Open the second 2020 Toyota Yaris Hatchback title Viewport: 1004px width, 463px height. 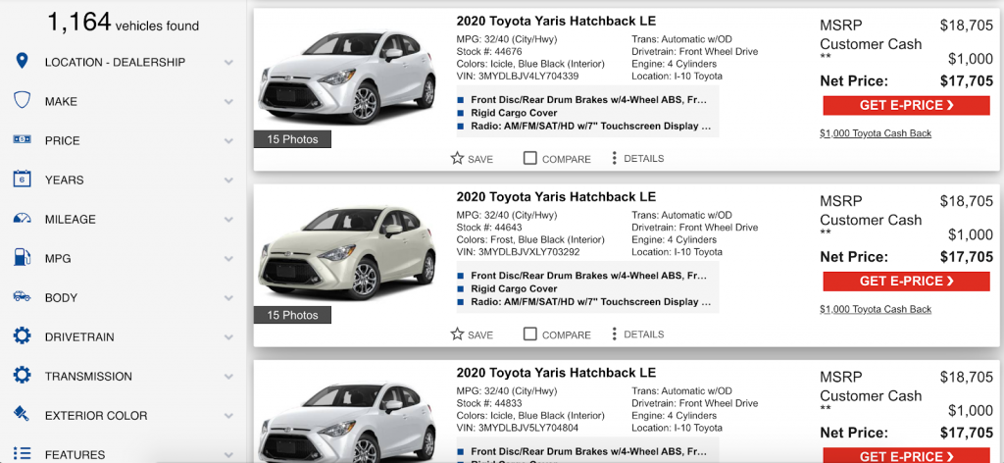coord(556,197)
